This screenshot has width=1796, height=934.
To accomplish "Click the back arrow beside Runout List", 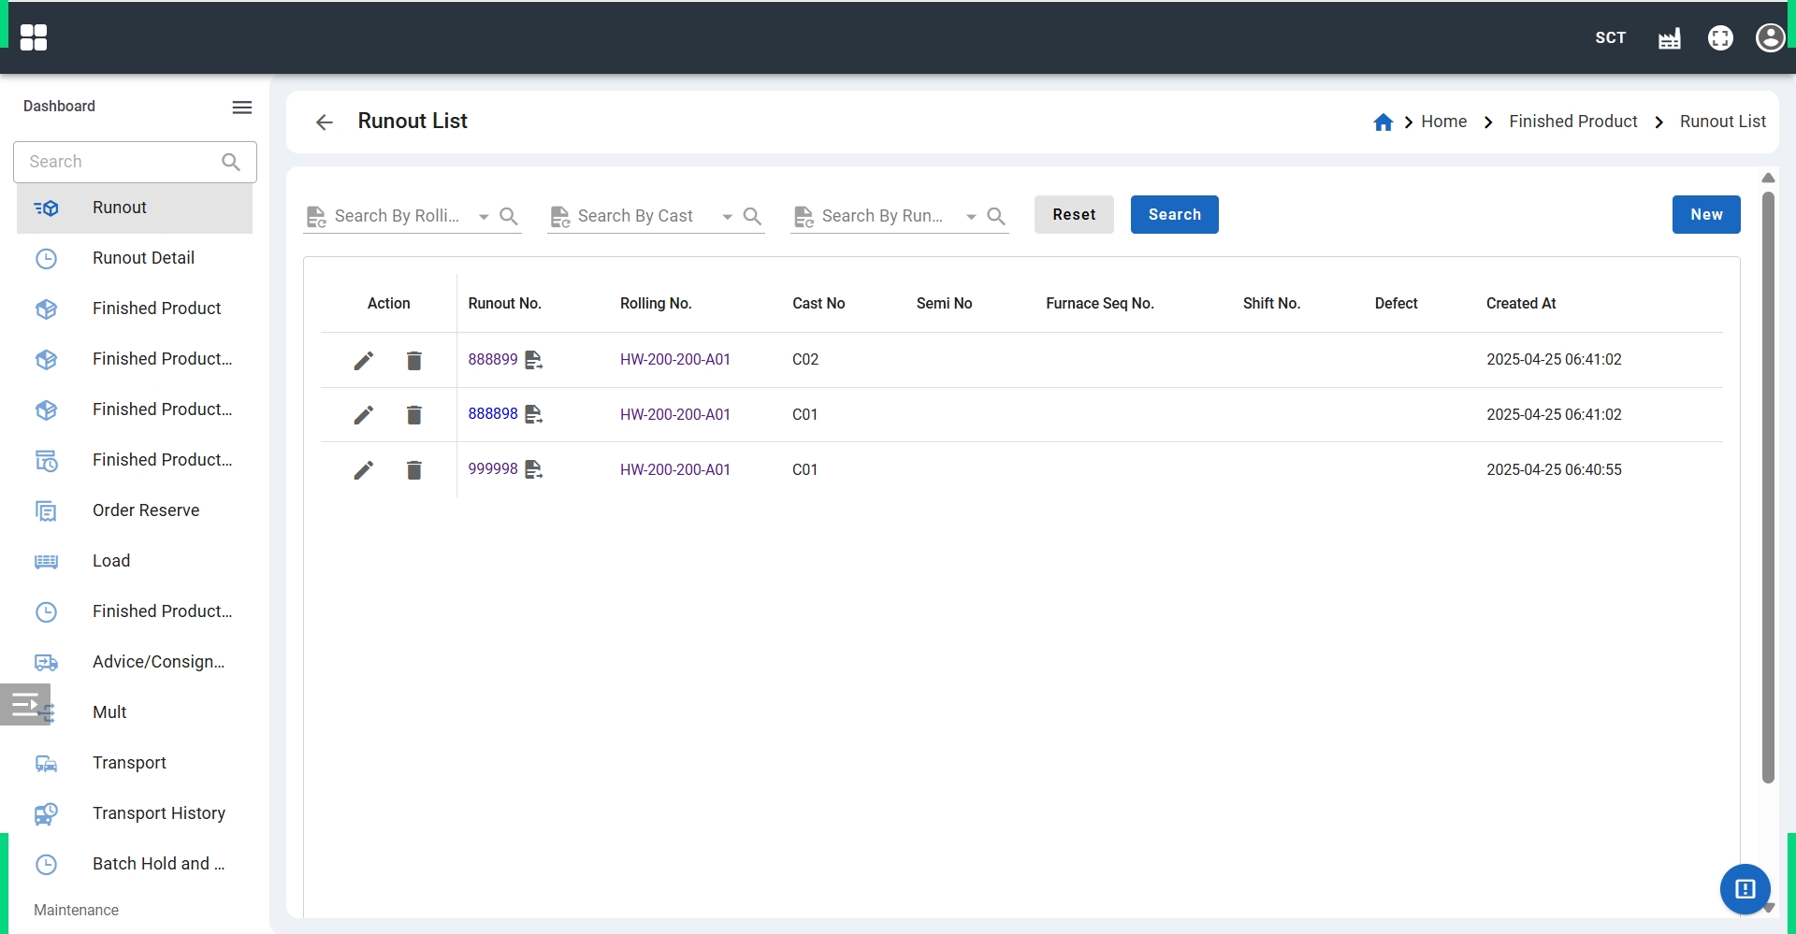I will tap(325, 122).
